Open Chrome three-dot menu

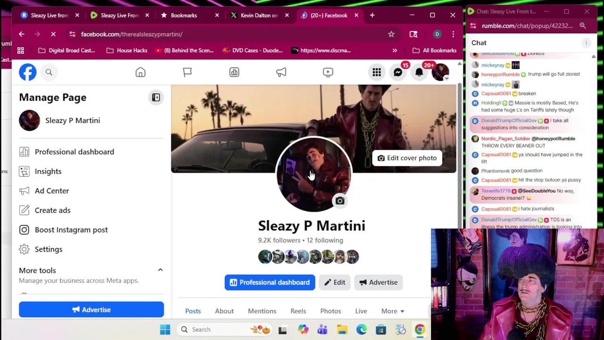point(453,34)
